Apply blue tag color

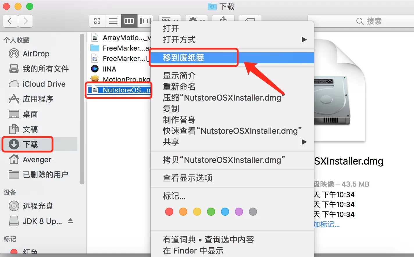225,212
